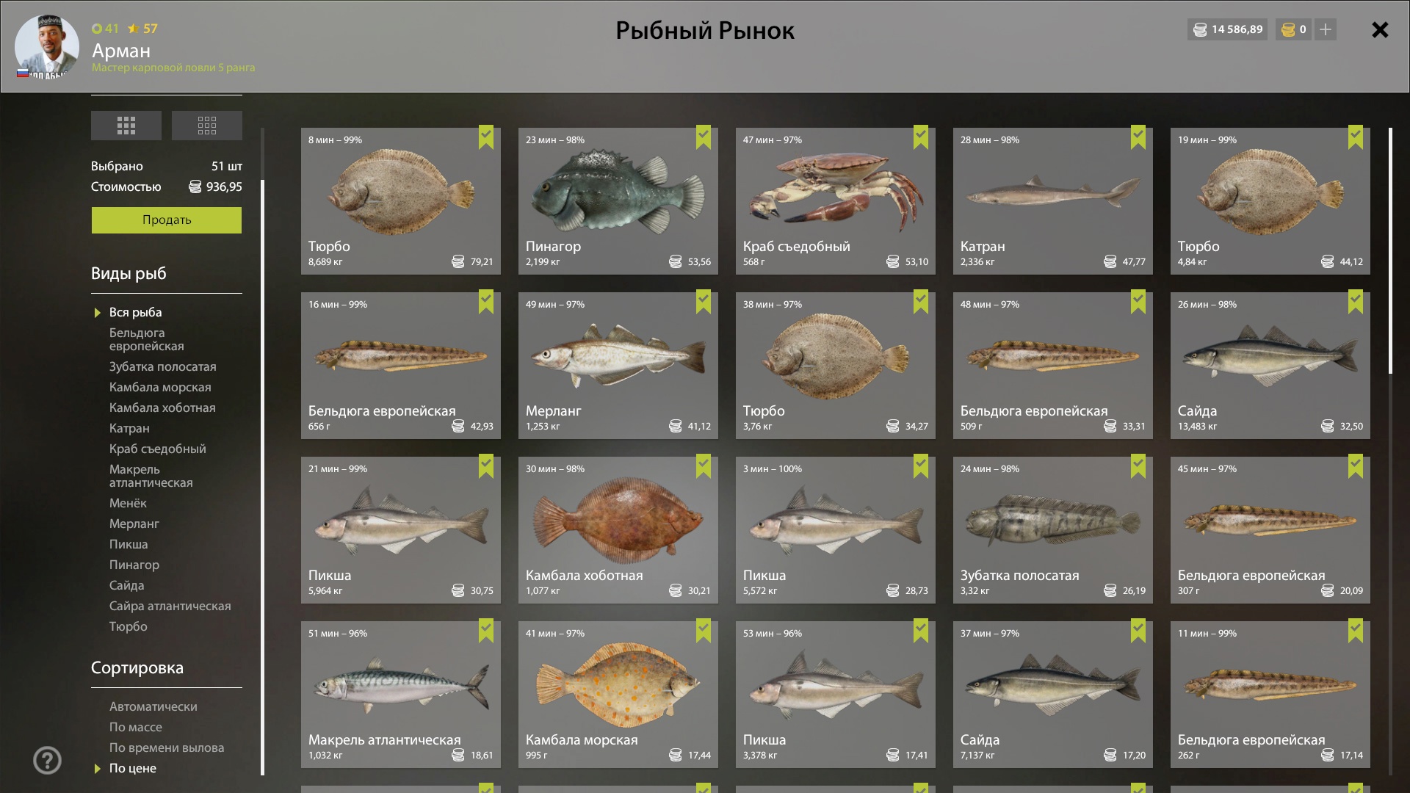Image resolution: width=1410 pixels, height=793 pixels.
Task: Untick the Краб съедобный selection mark
Action: [x=921, y=137]
